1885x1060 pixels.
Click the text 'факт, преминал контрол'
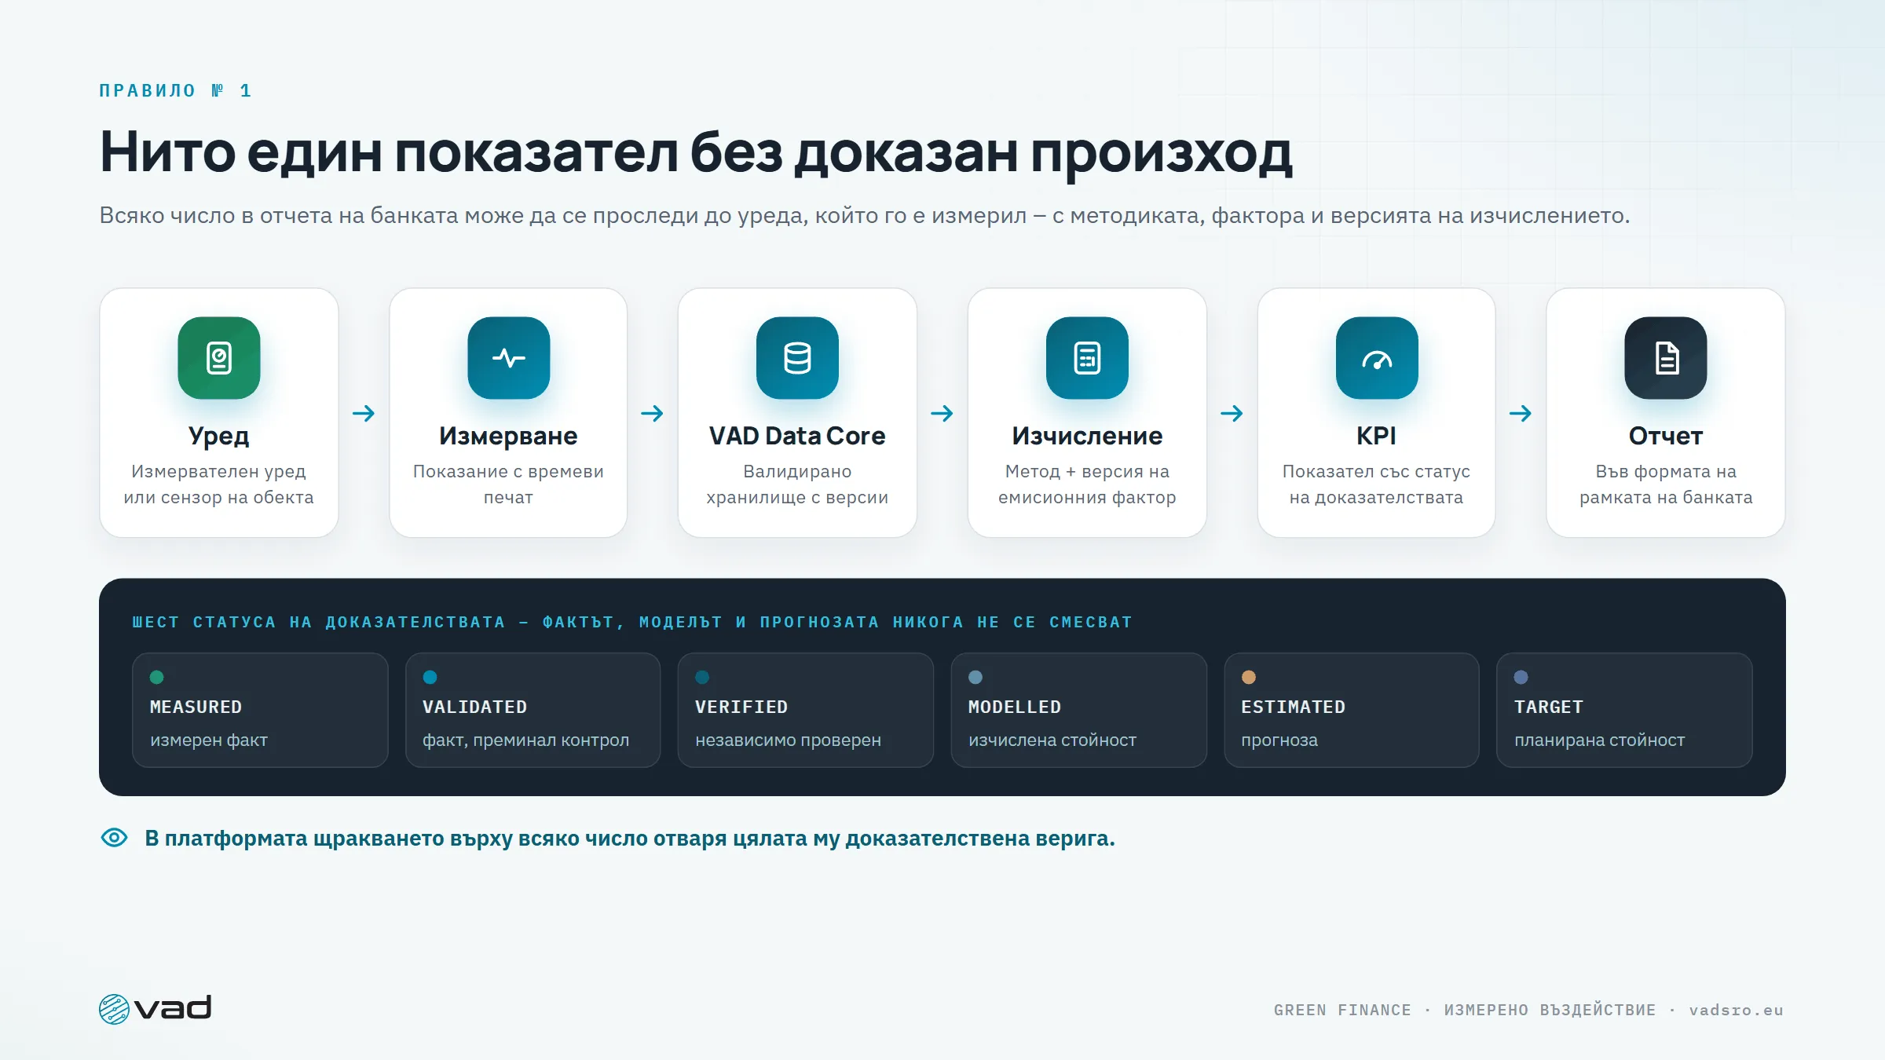pos(526,740)
